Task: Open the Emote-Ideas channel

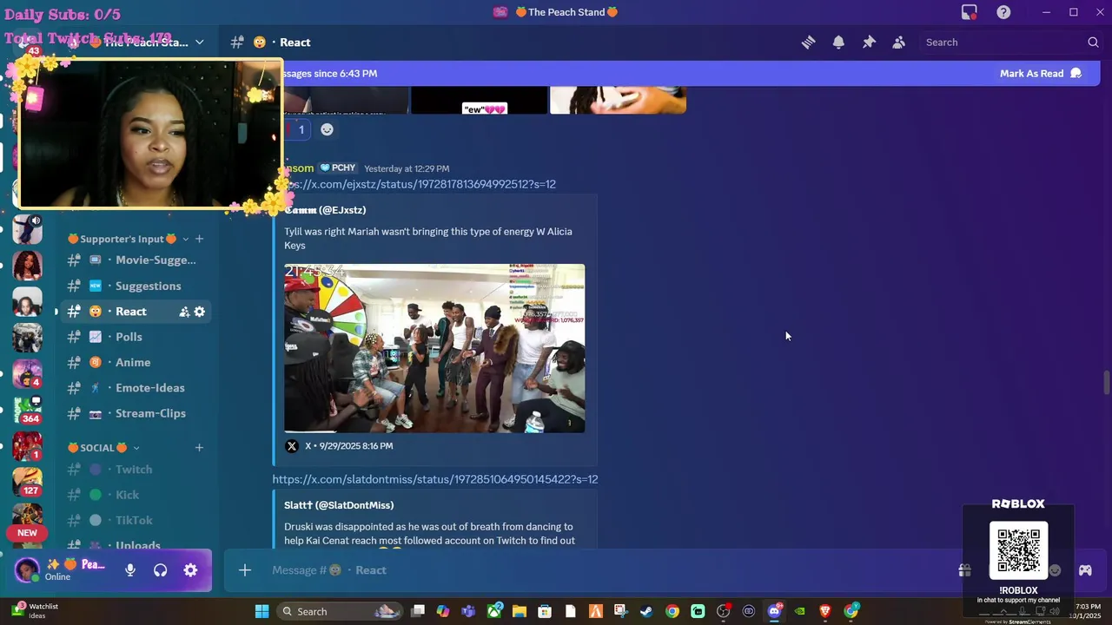Action: (x=136, y=388)
